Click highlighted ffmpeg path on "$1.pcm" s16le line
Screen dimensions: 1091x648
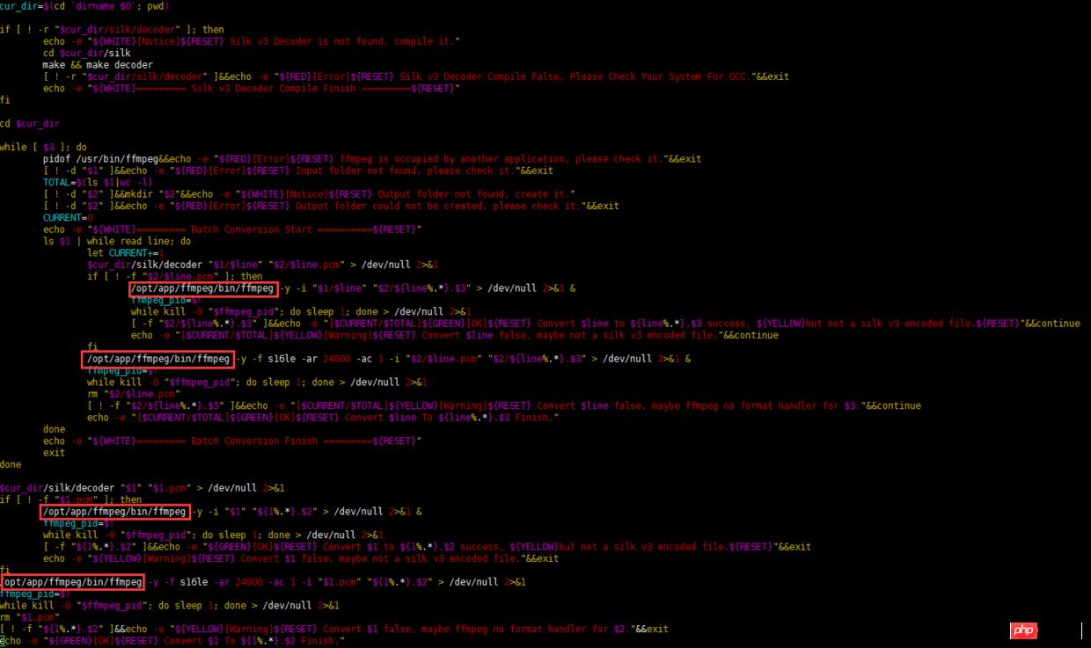point(72,582)
